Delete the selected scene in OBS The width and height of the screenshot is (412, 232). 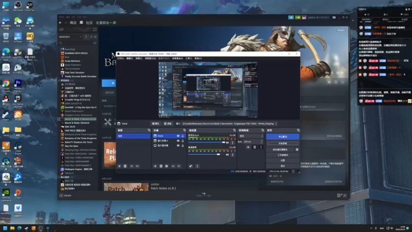click(x=125, y=166)
